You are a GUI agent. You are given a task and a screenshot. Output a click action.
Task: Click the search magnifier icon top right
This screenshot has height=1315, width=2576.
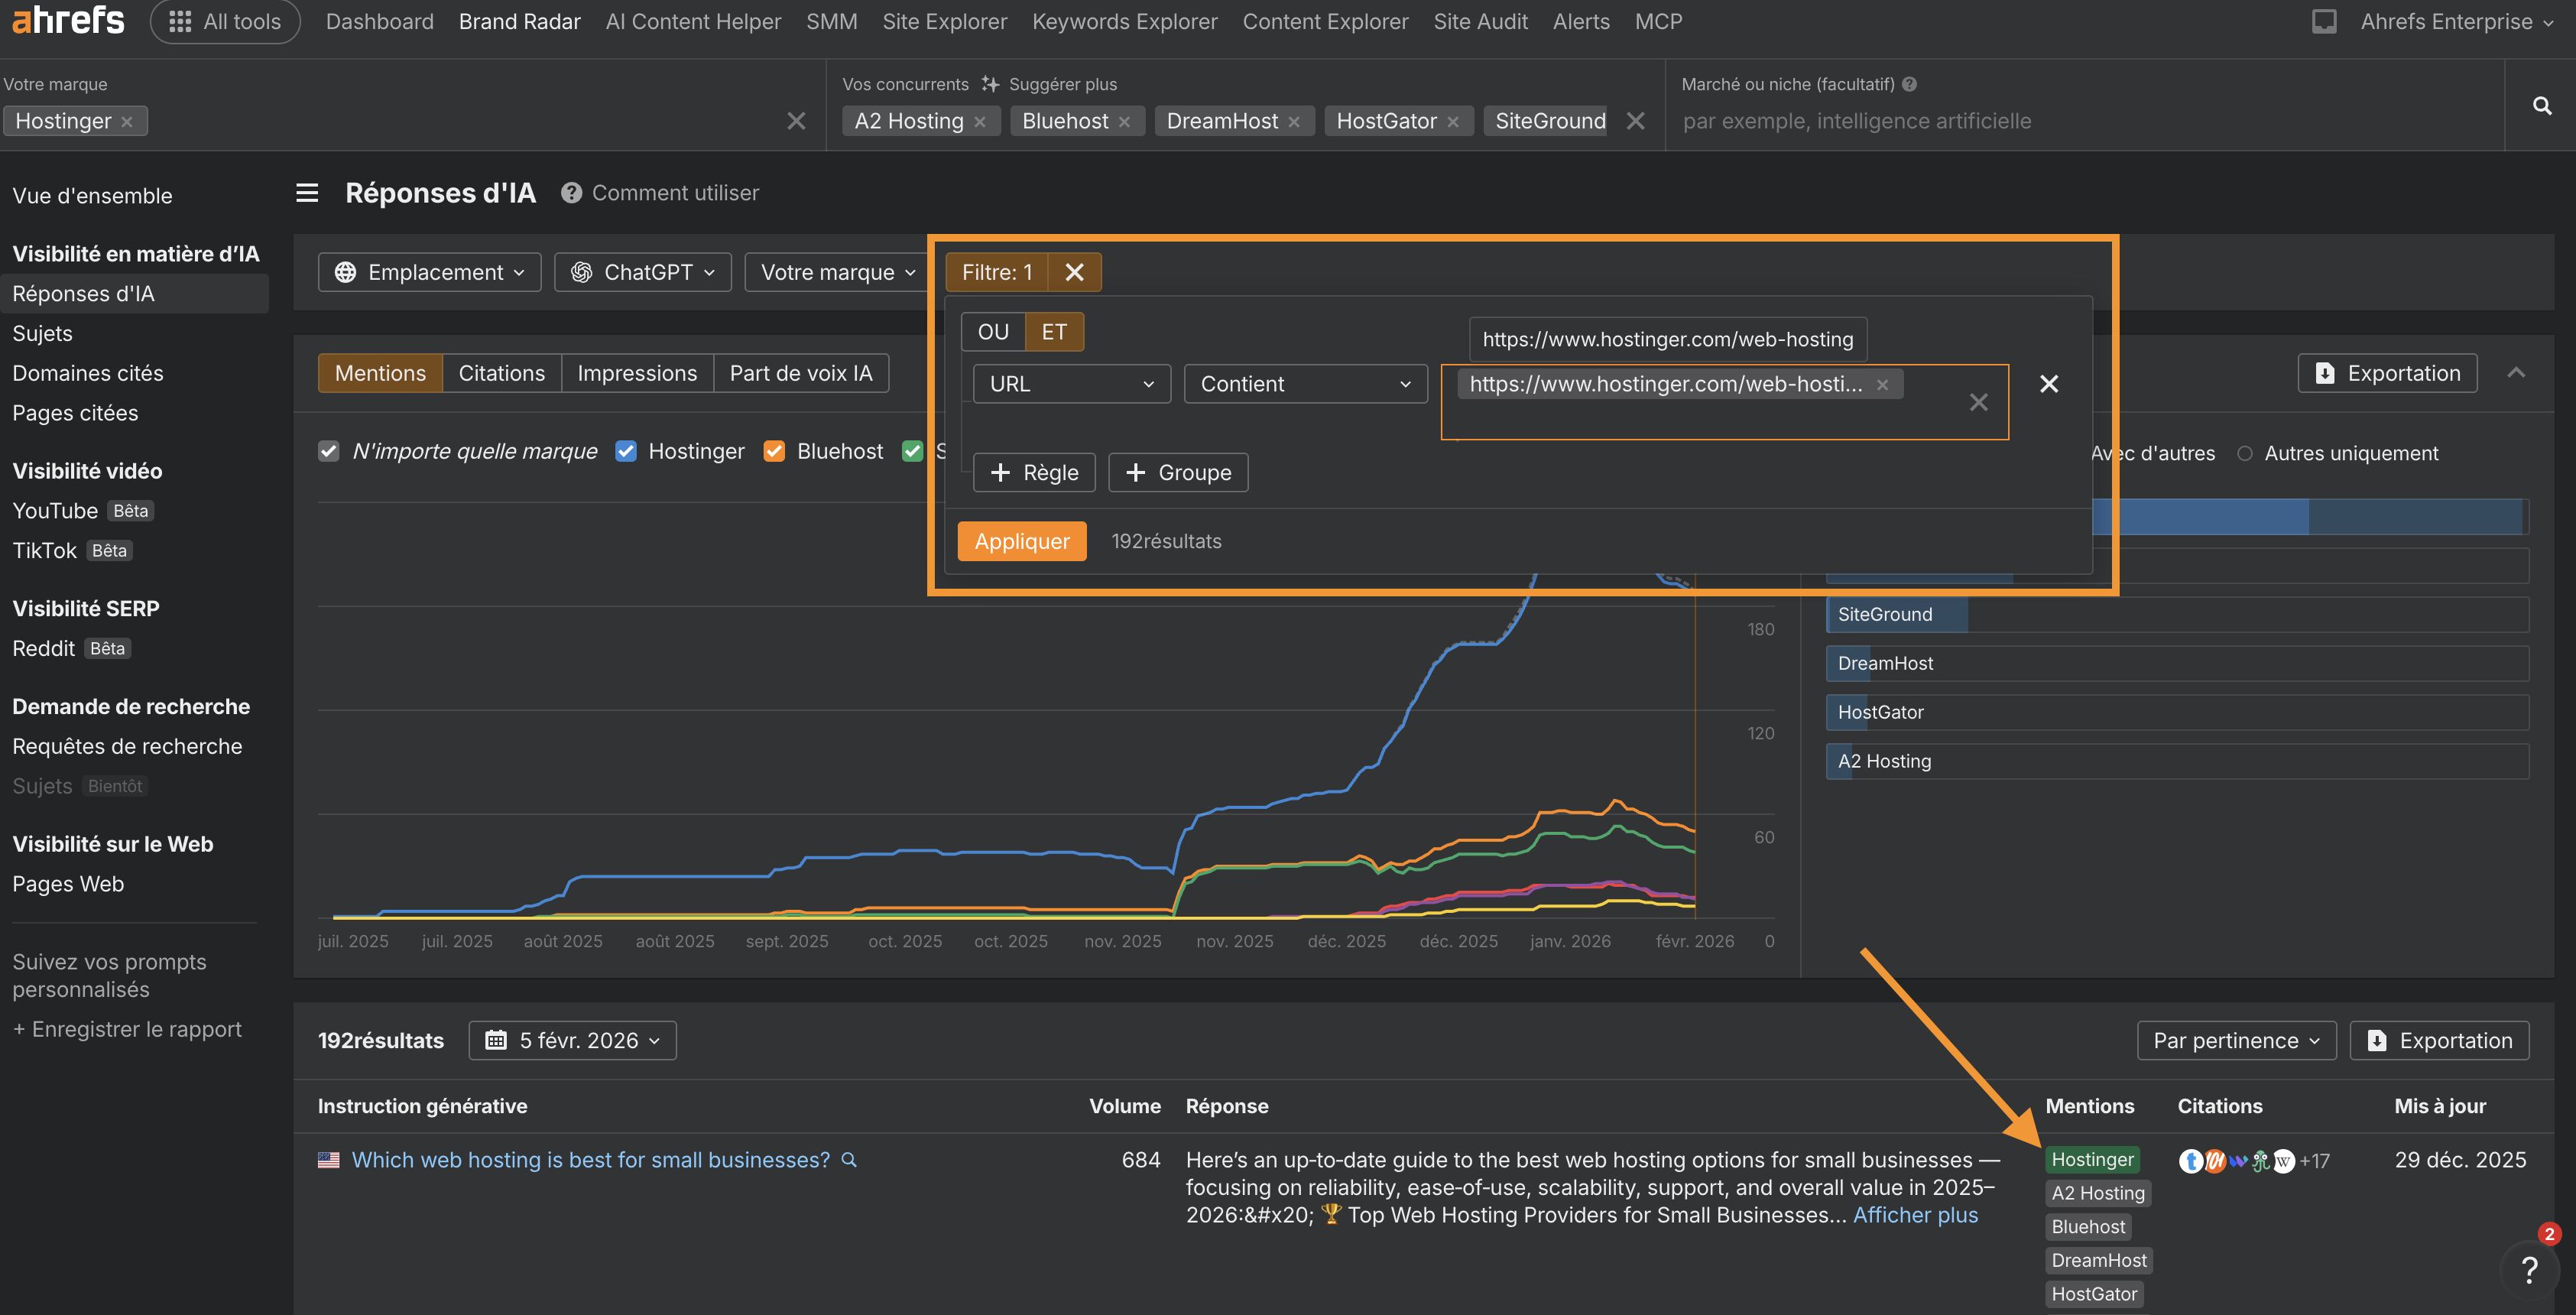click(x=2541, y=106)
